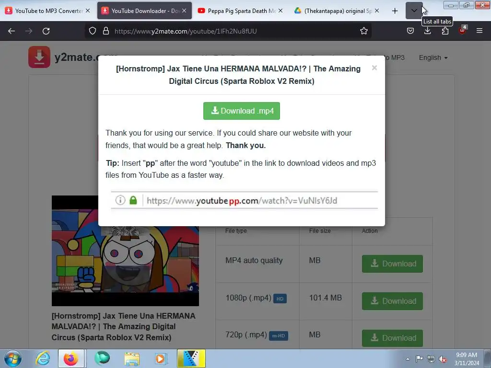The height and width of the screenshot is (368, 491).
Task: Open the List all tabs dropdown
Action: [414, 11]
